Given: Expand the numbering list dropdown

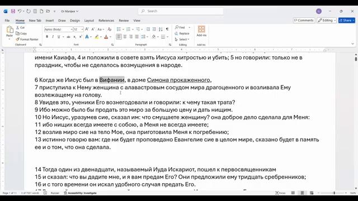Looking at the screenshot, I should [x=133, y=30].
